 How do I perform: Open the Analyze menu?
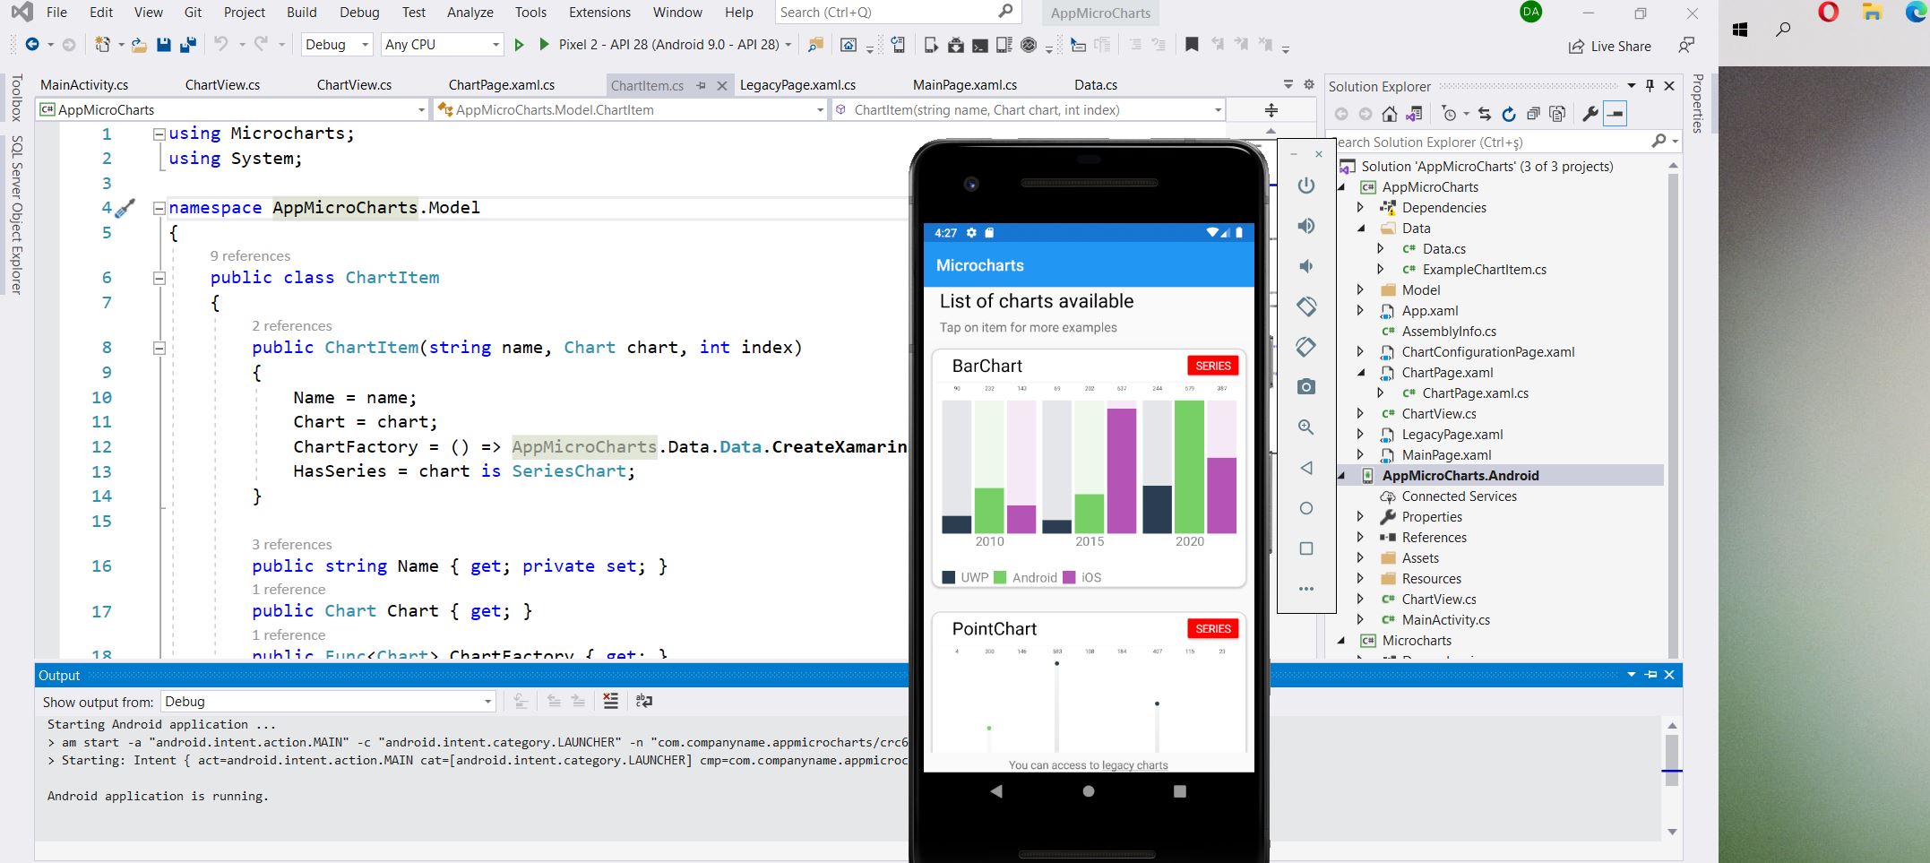tap(470, 13)
